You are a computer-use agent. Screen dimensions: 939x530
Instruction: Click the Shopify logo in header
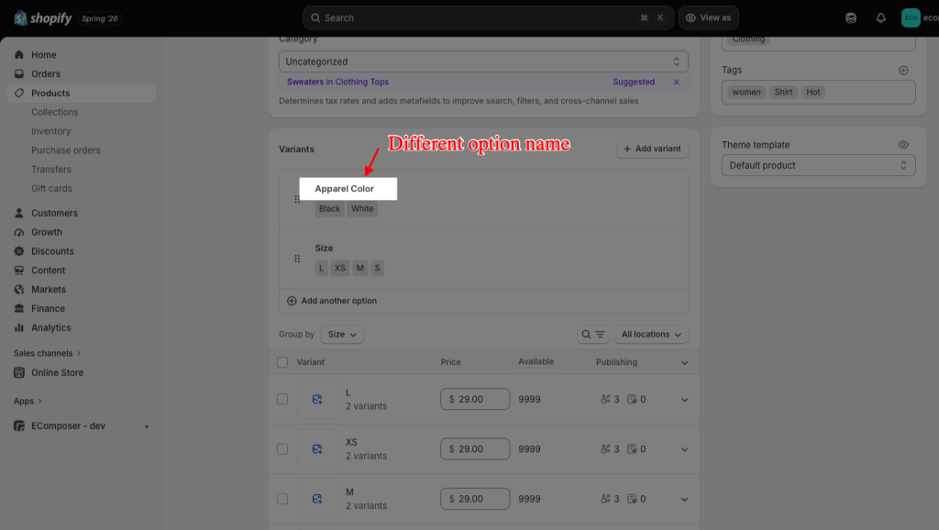pyautogui.click(x=42, y=18)
